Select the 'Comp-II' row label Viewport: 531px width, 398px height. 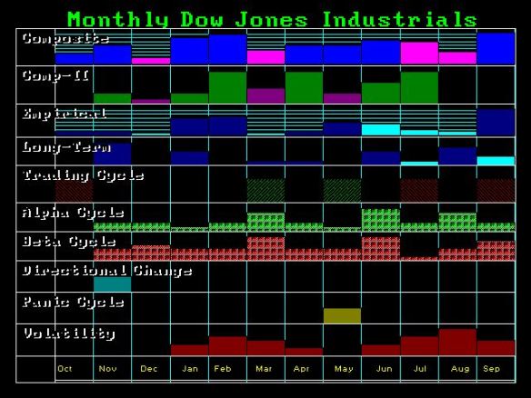pyautogui.click(x=55, y=75)
